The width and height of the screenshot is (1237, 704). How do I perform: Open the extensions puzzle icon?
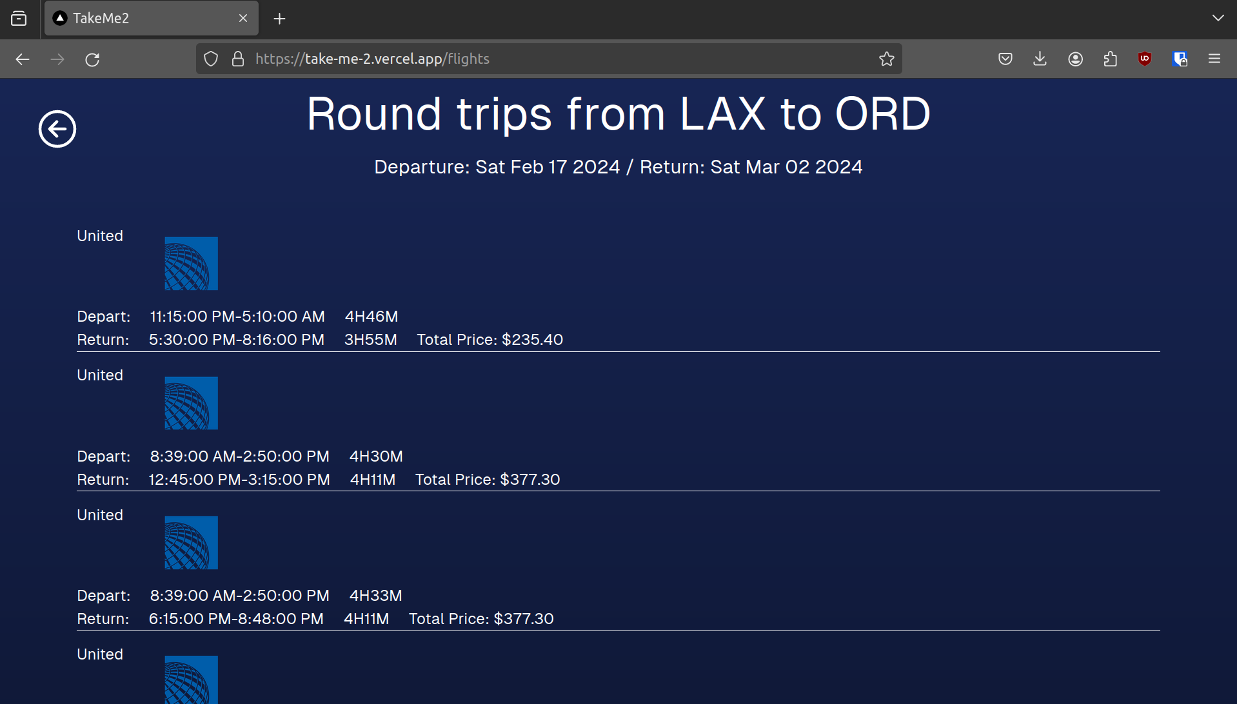tap(1110, 59)
